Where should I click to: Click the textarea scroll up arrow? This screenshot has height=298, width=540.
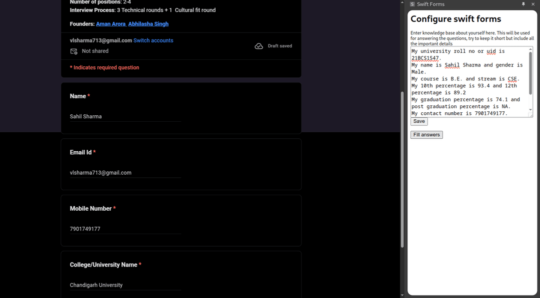[x=530, y=49]
